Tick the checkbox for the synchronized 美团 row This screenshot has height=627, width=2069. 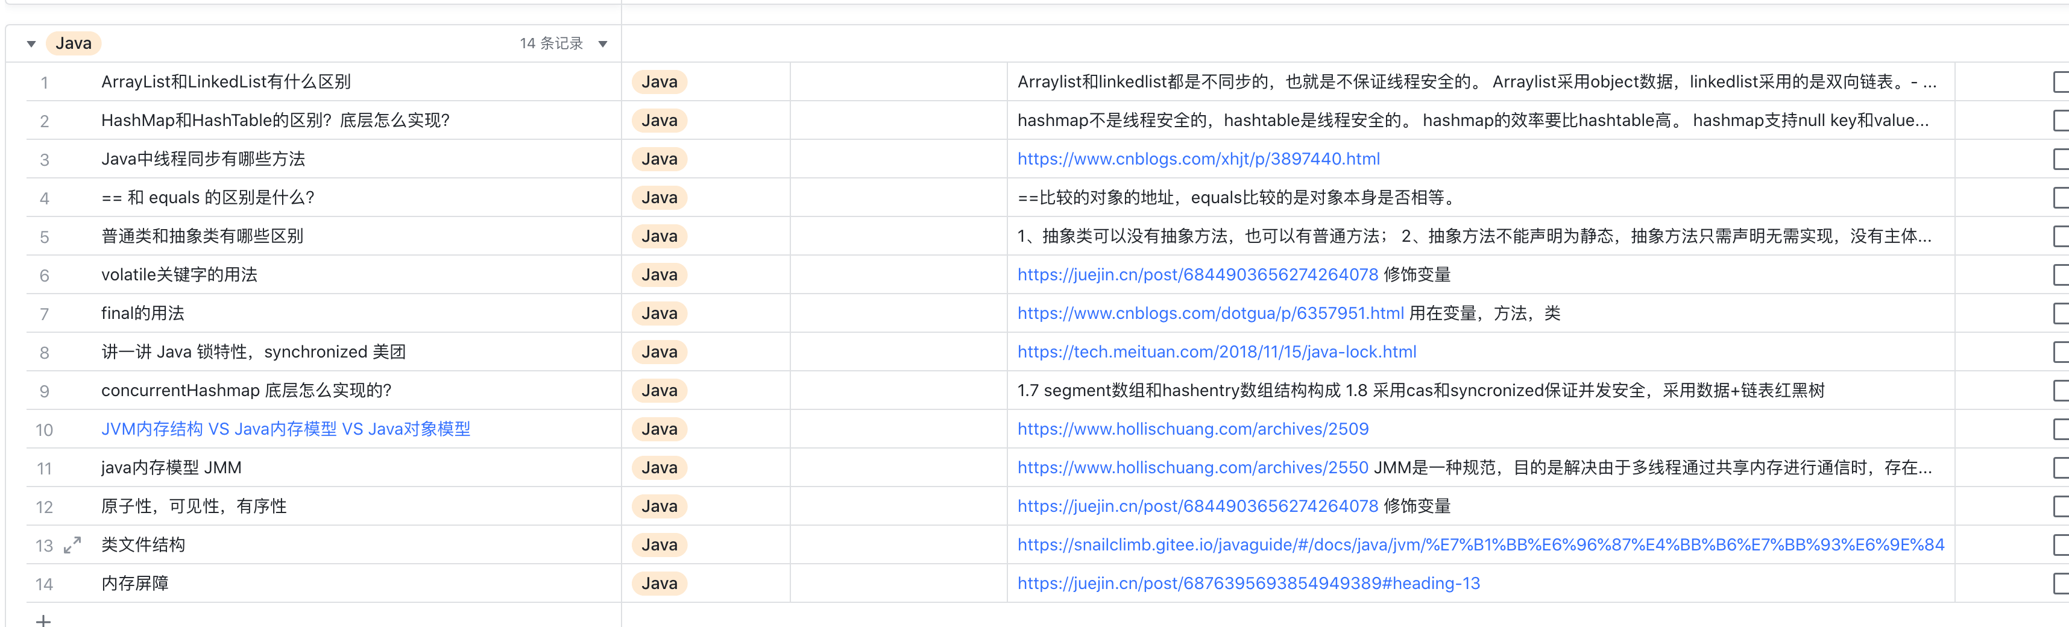tap(2061, 351)
